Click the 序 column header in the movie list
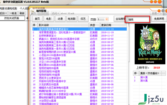This screenshot has height=105, width=167. [35, 25]
